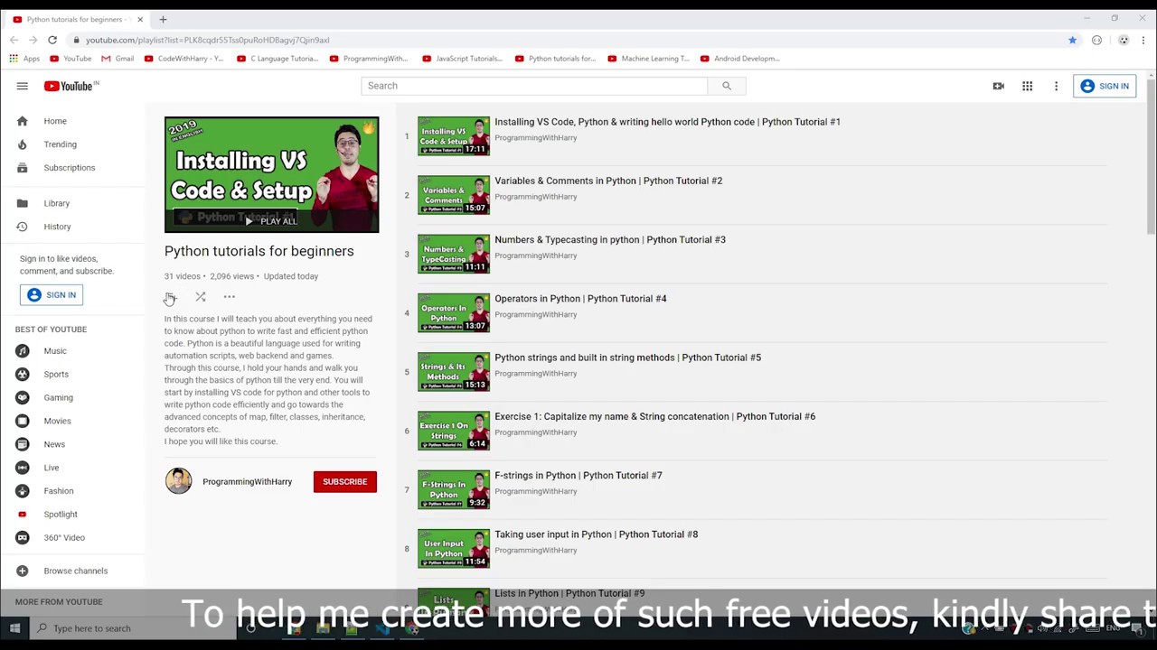1157x650 pixels.
Task: Click PLAY ALL on playlist cover
Action: click(271, 221)
